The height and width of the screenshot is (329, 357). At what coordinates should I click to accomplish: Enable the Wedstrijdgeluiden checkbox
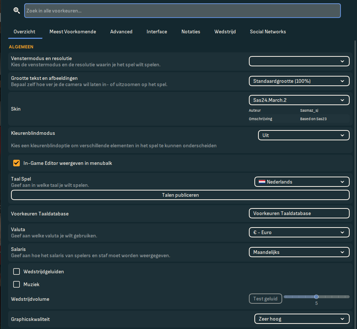click(16, 271)
